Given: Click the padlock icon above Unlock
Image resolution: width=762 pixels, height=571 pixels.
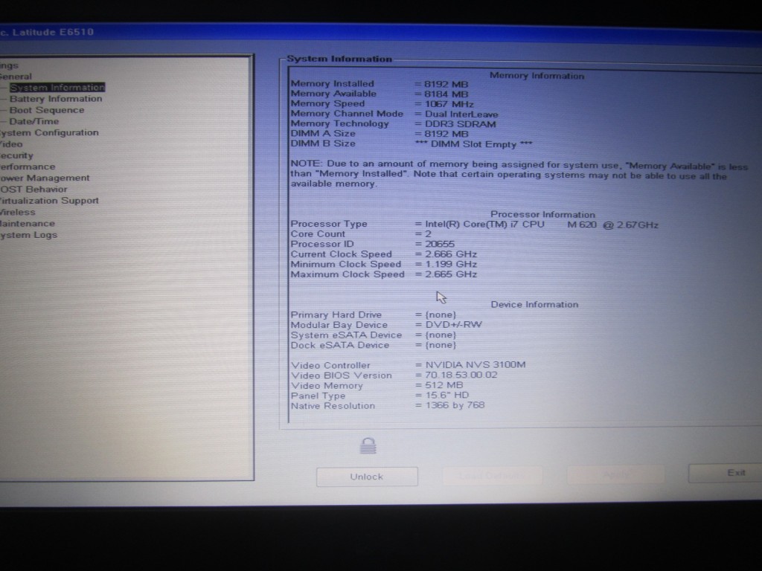Looking at the screenshot, I should coord(368,445).
